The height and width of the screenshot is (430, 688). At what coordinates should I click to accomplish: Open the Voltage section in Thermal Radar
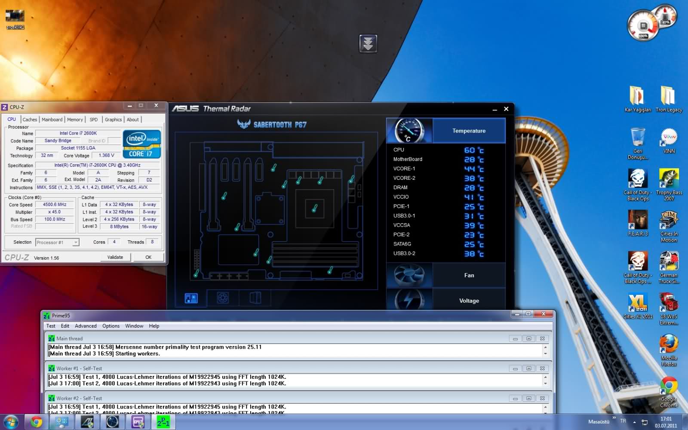(x=469, y=301)
